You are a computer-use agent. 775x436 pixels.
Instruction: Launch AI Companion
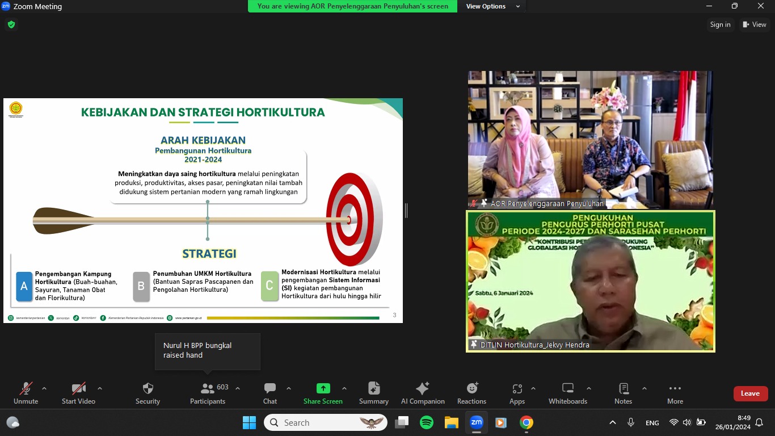tap(422, 393)
